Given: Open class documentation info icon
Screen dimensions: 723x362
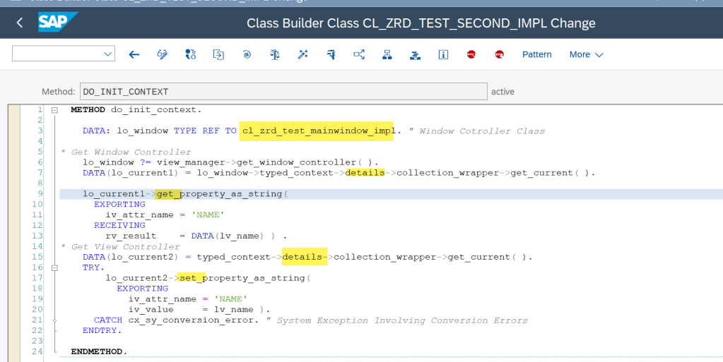Looking at the screenshot, I should 443,54.
